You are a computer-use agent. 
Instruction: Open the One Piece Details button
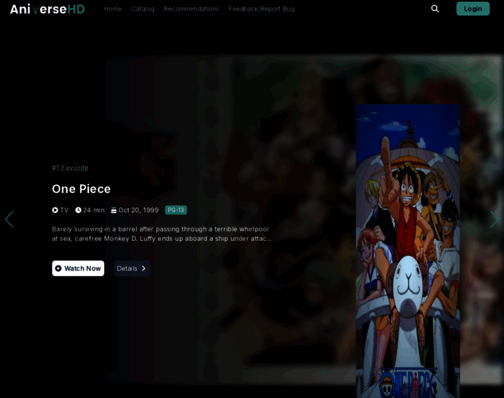[x=132, y=269]
